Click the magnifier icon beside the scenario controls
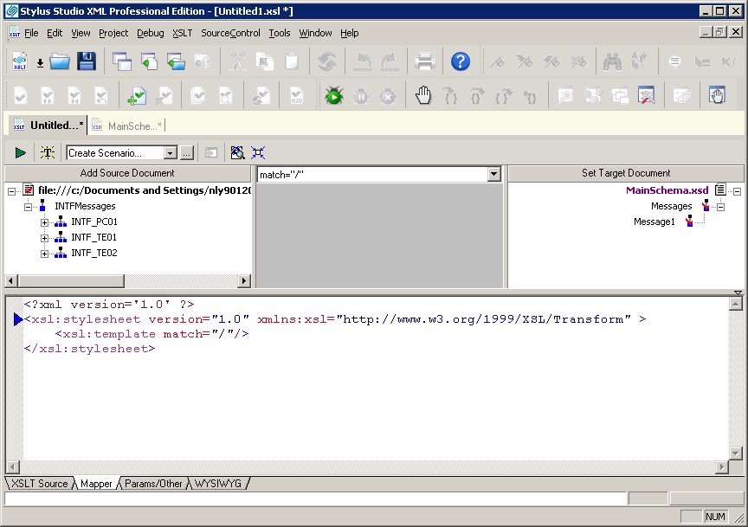This screenshot has height=527, width=748. (x=237, y=153)
